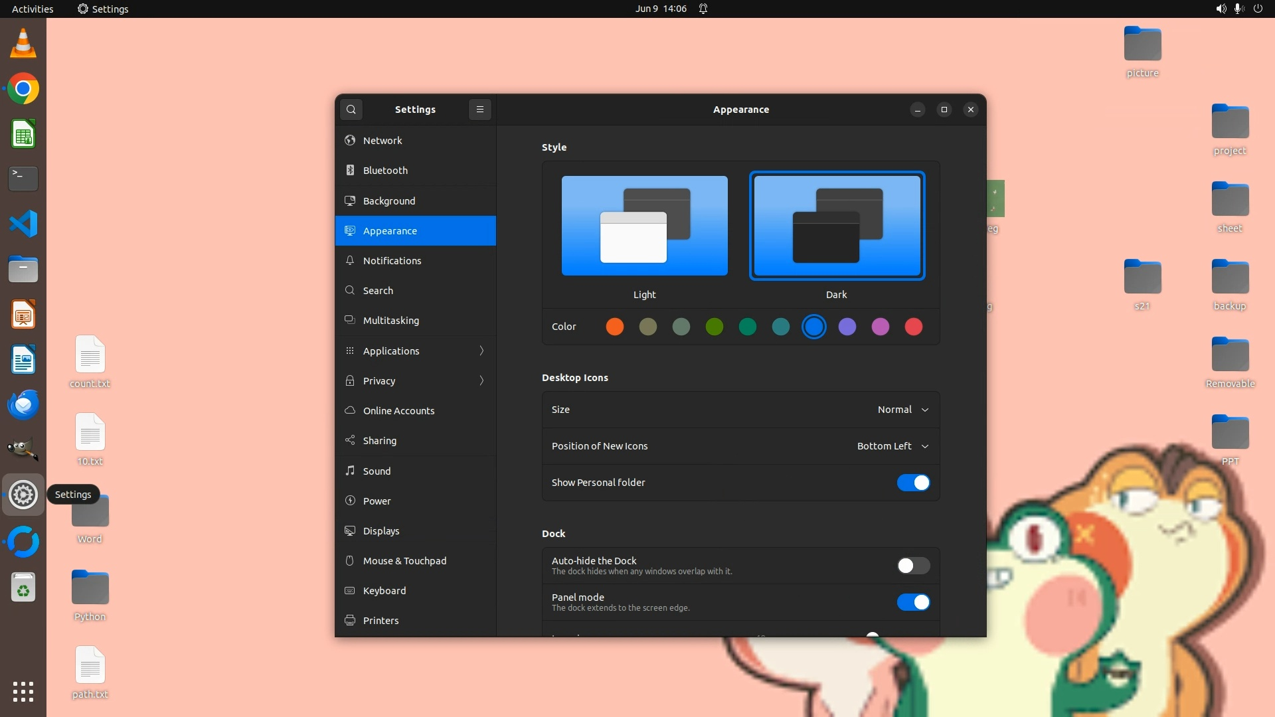Choose the Light style thumbnail
Screen dimensions: 1275x717
644,226
